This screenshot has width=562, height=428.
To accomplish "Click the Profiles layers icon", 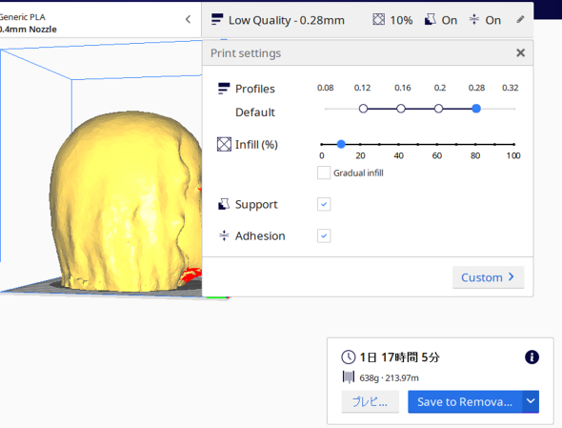I will coord(224,89).
